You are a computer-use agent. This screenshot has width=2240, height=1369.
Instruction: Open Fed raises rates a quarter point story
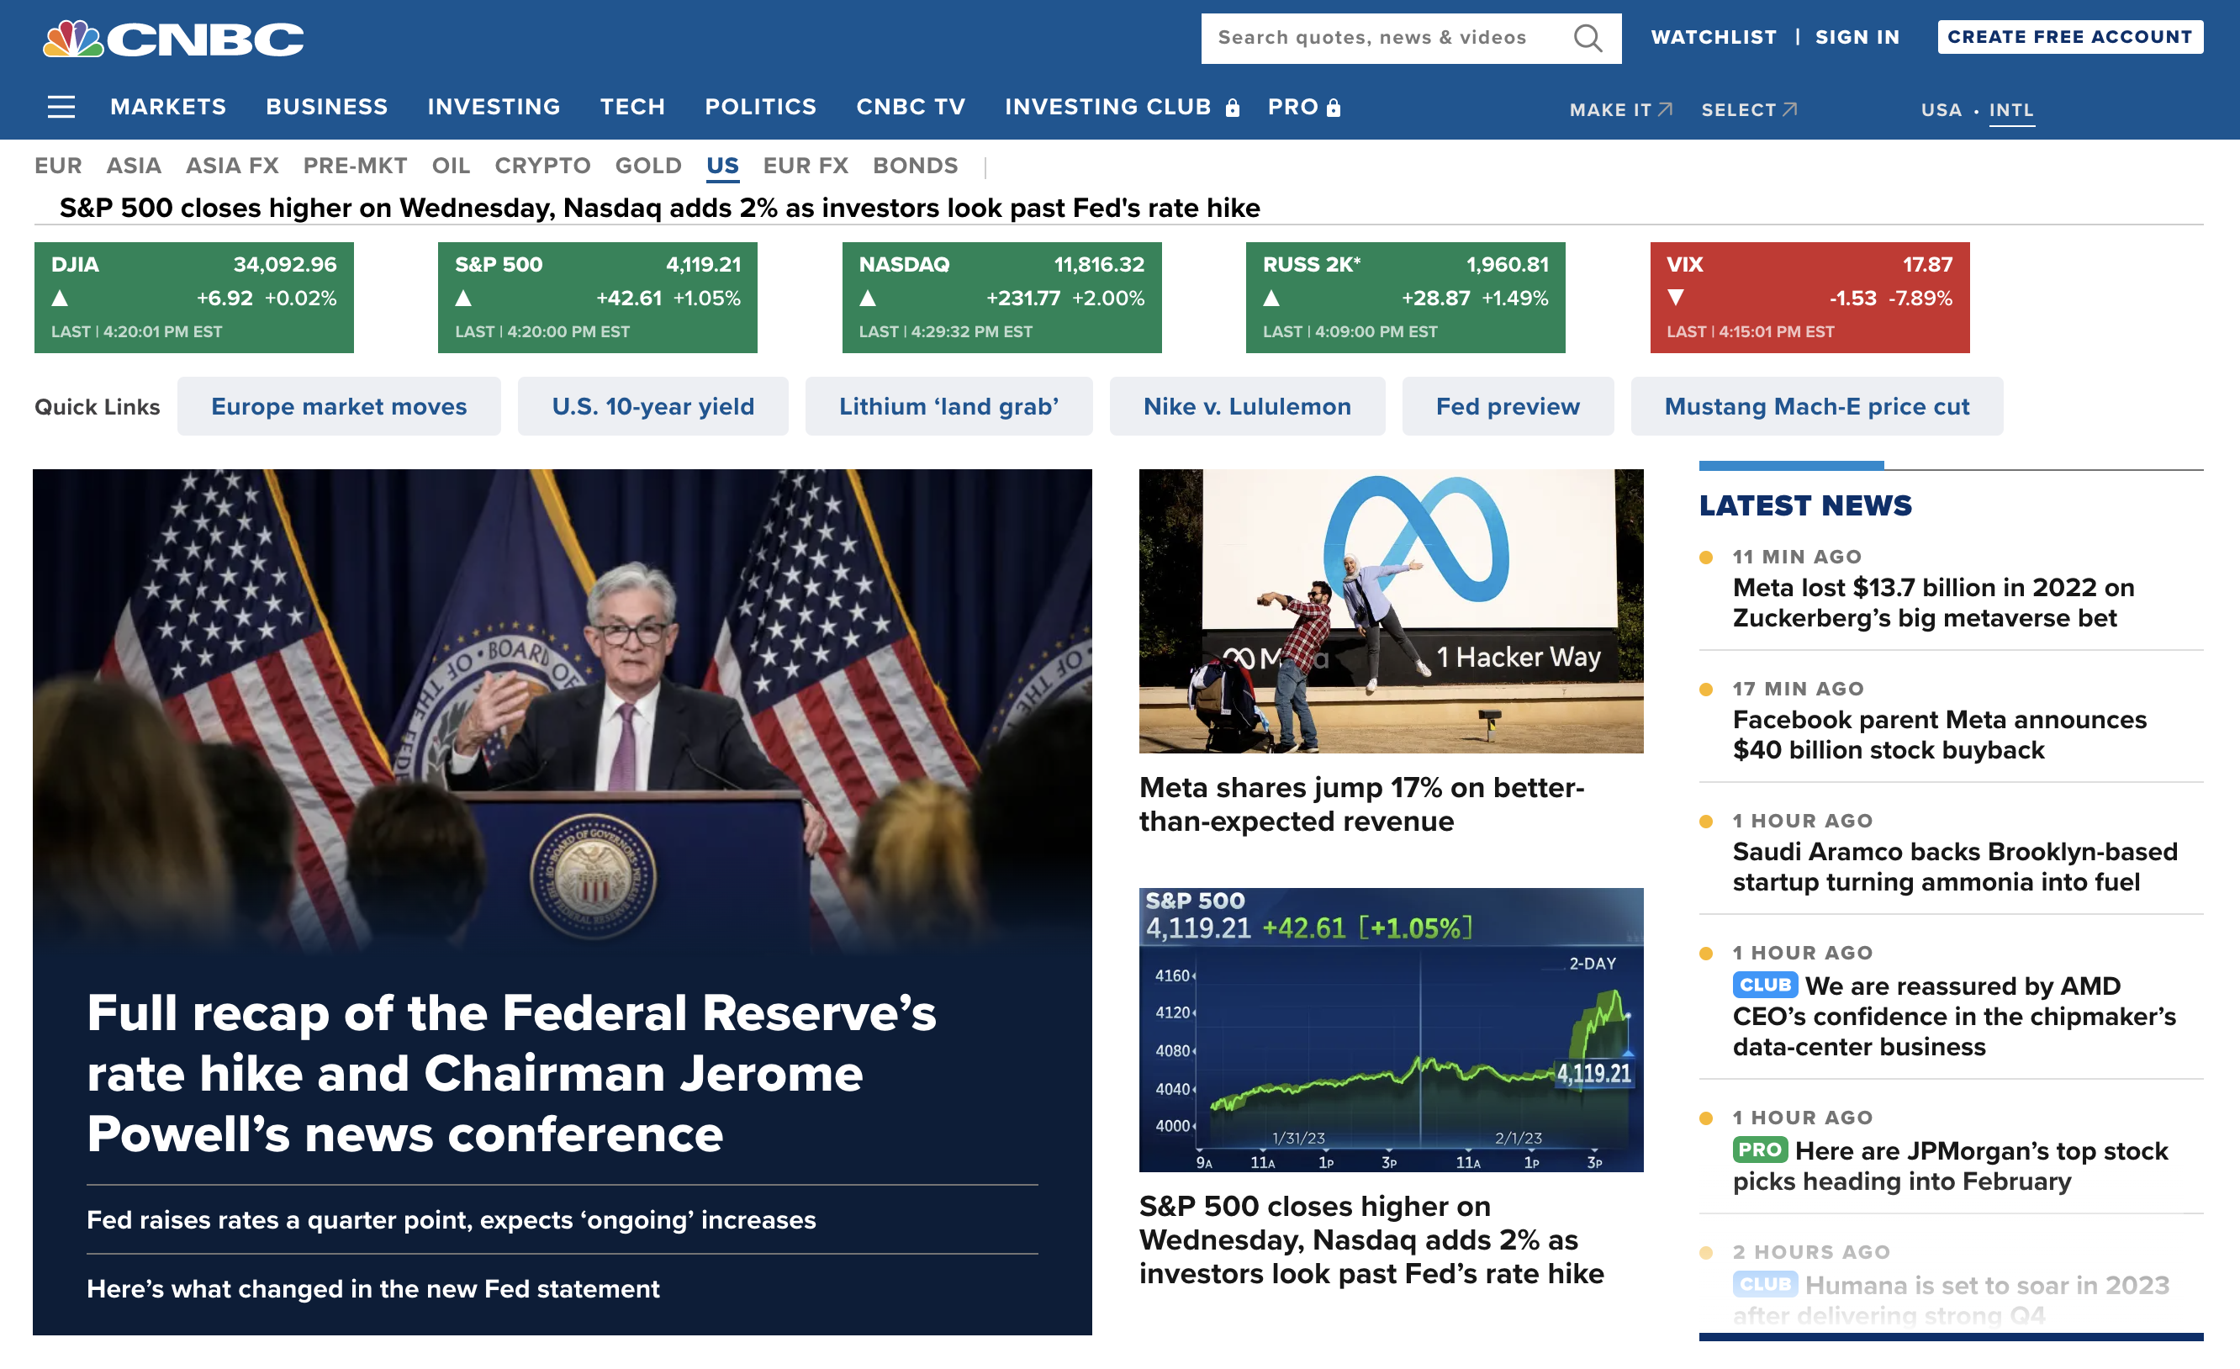click(x=451, y=1219)
